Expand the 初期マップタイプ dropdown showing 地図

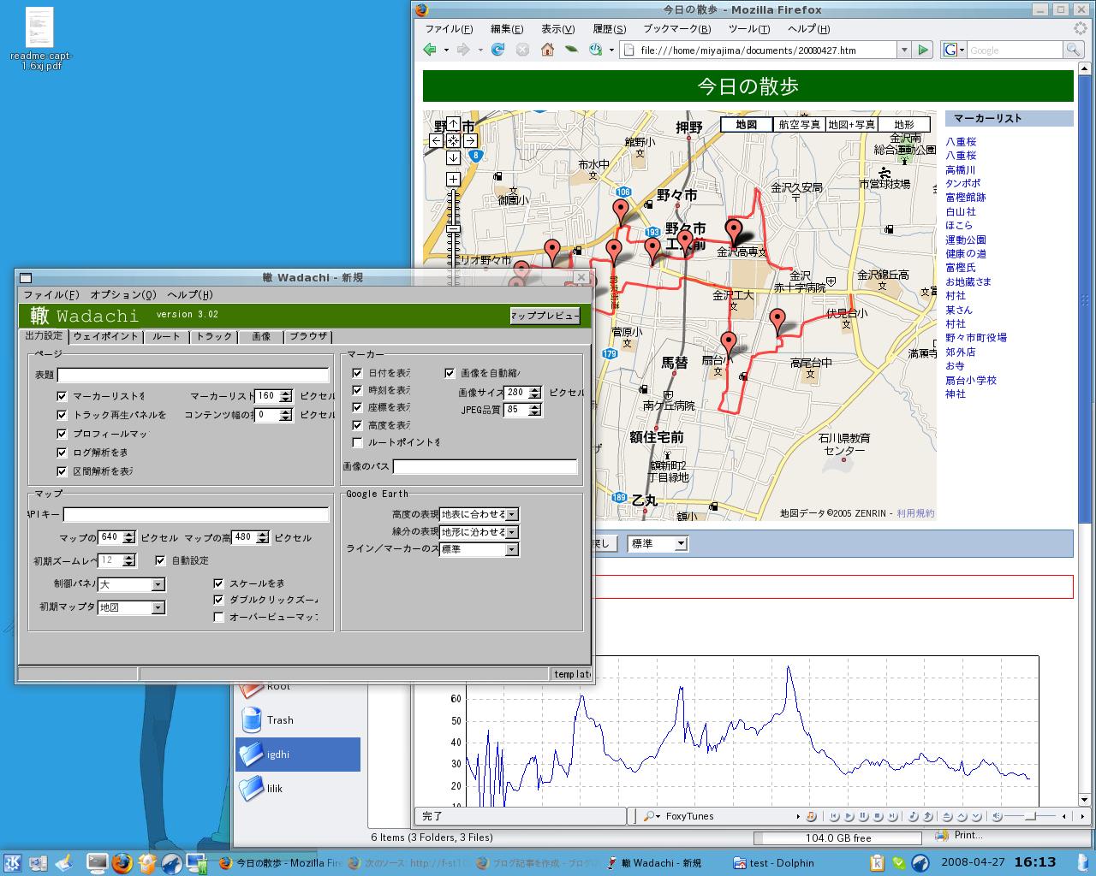(131, 607)
